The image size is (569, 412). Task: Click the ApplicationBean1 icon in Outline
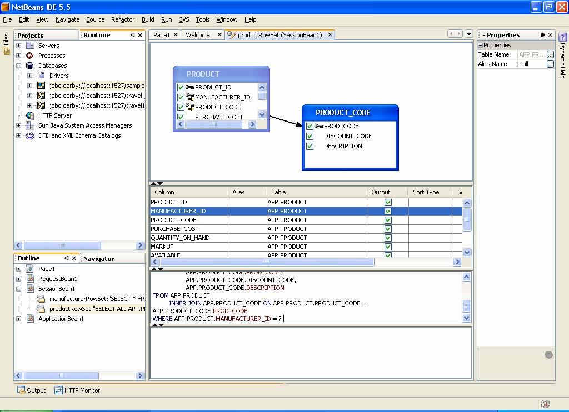30,319
